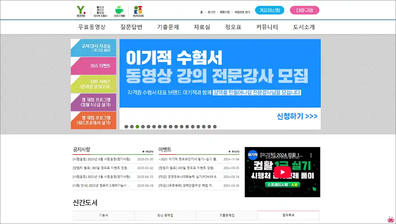Click the 로그인 link
Screen dimensions: 396x224
pos(211,12)
